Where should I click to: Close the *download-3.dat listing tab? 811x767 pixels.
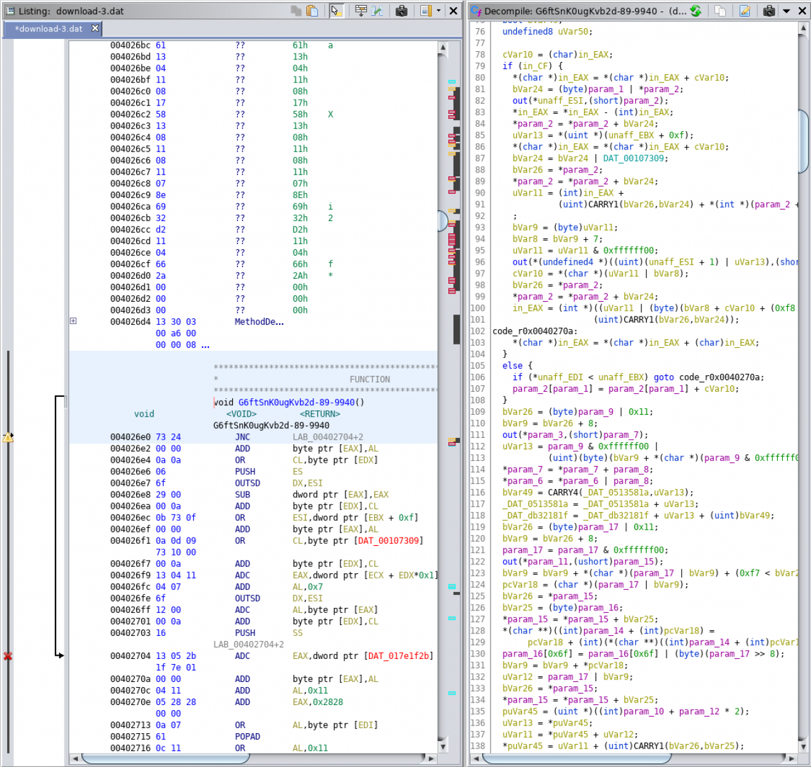pyautogui.click(x=95, y=28)
